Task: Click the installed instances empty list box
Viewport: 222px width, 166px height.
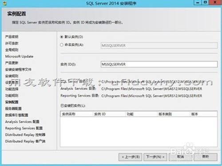Action: (139, 132)
